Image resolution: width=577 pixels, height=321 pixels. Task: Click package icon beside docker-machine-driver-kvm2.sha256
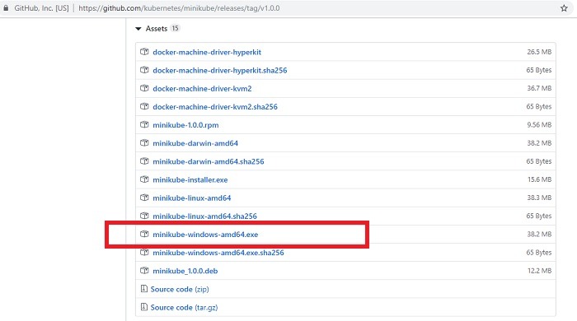144,106
